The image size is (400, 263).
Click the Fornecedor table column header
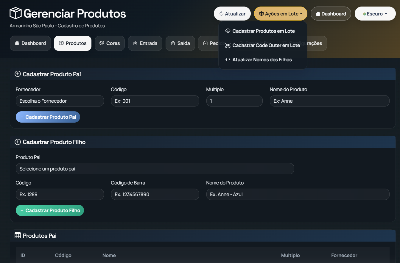344,255
